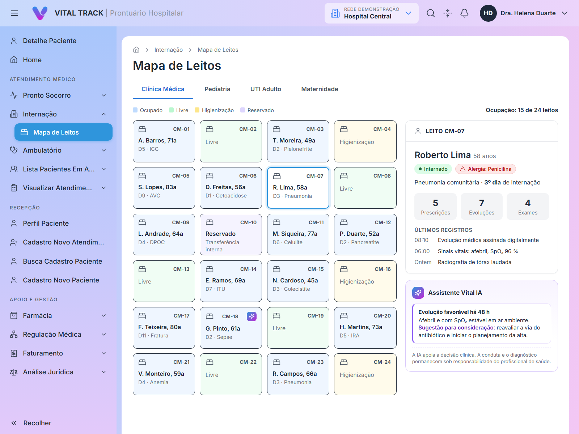Screen dimensions: 579x434
Task: Expand Regulação Médica menu
Action: 58,335
